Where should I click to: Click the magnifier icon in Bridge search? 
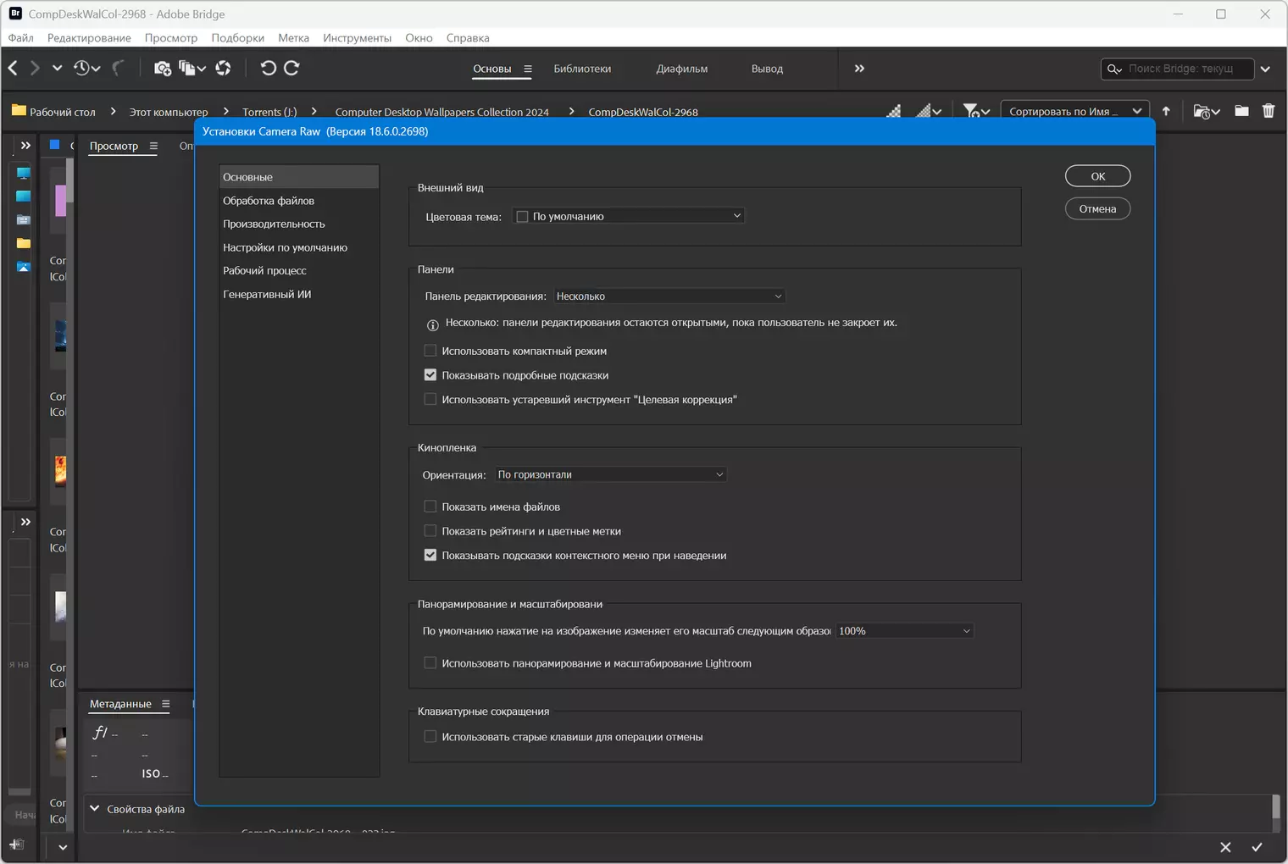[1114, 69]
